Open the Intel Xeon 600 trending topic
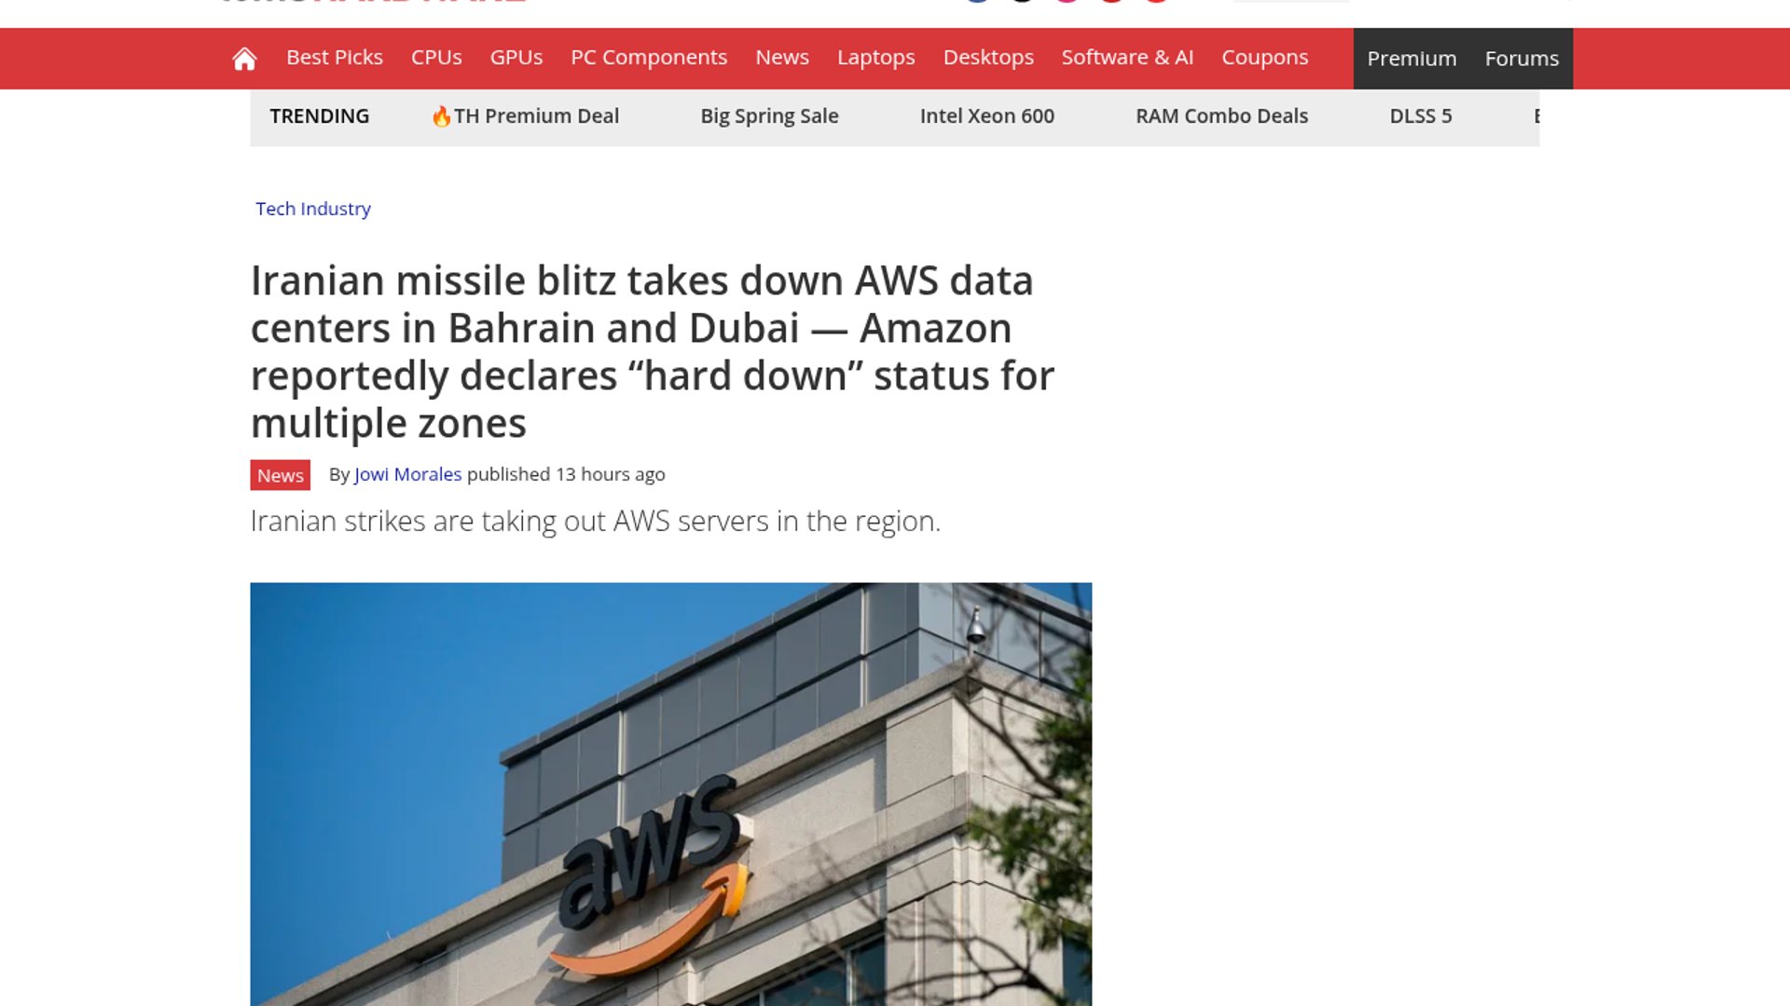 tap(987, 116)
